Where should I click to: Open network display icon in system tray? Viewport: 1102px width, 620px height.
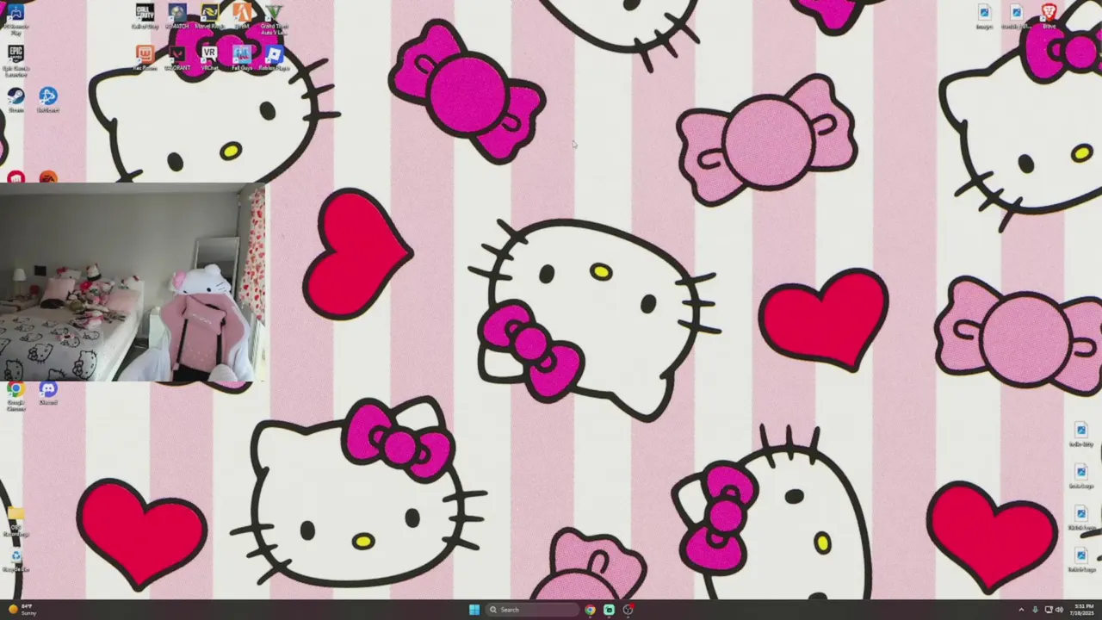tap(1049, 610)
